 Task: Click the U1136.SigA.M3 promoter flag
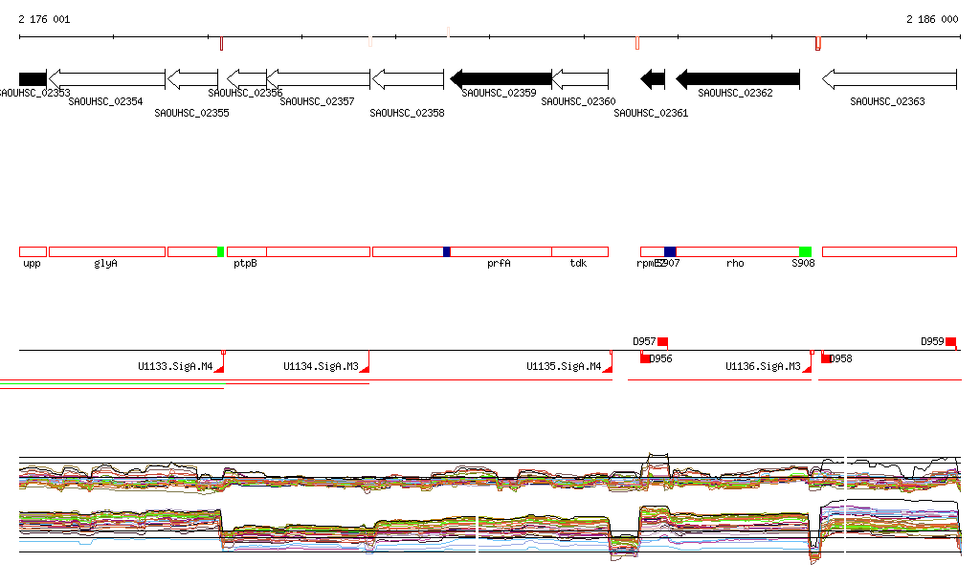coord(808,368)
